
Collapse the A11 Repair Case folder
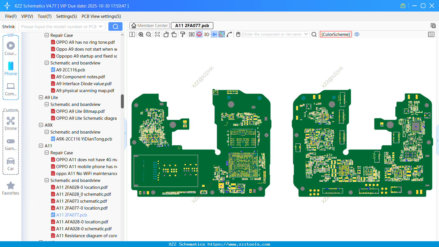(x=47, y=153)
